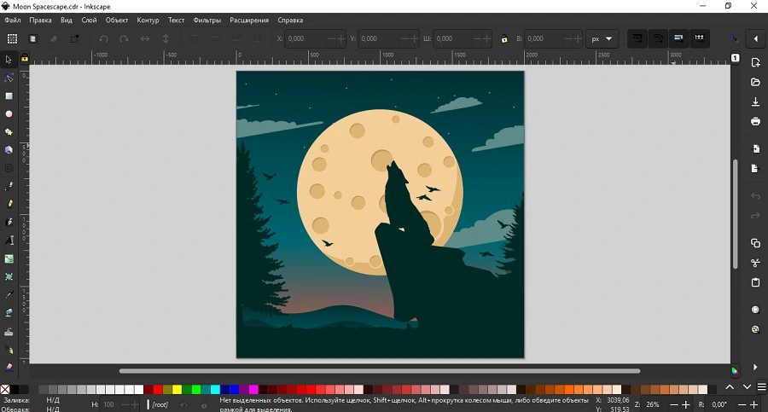Flip selection horizontally

(x=145, y=38)
